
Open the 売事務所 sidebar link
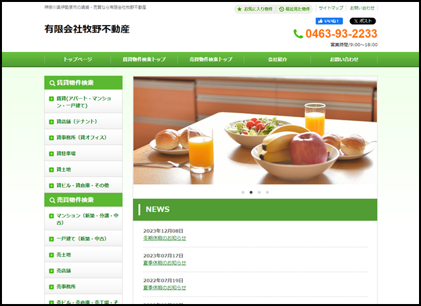pos(84,287)
